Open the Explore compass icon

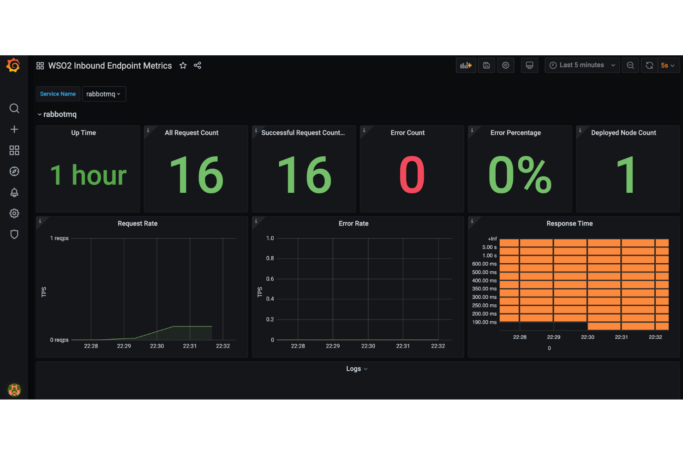click(x=14, y=171)
